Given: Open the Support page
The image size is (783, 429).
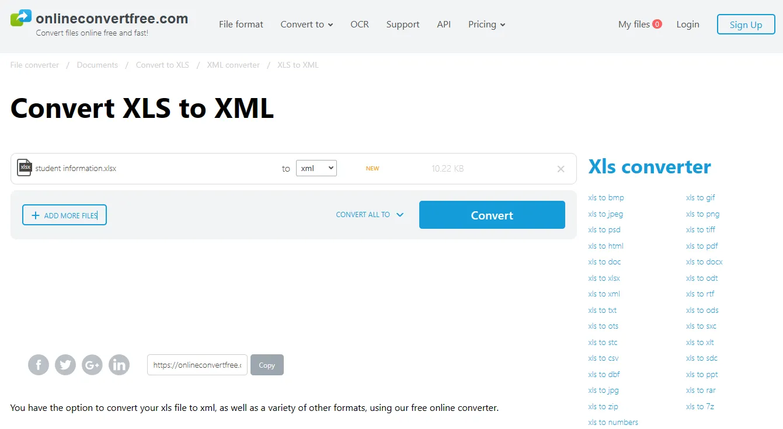Looking at the screenshot, I should tap(403, 25).
